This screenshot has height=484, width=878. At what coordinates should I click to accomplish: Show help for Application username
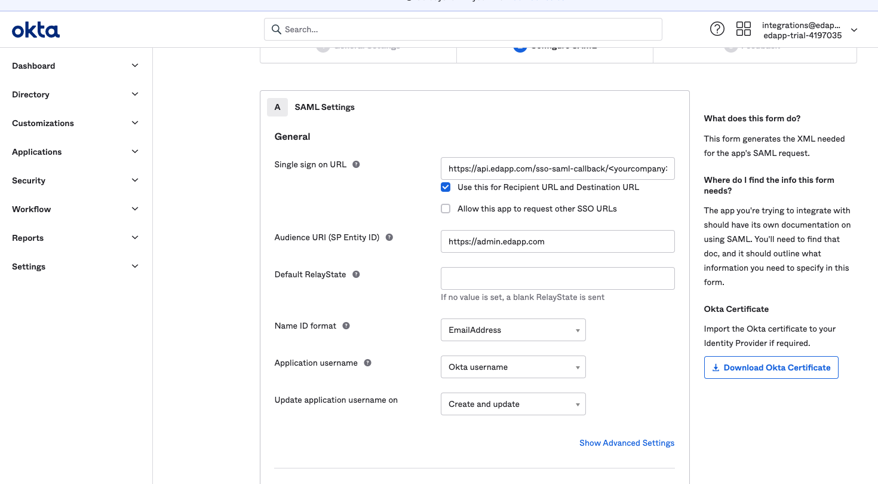[x=368, y=363]
